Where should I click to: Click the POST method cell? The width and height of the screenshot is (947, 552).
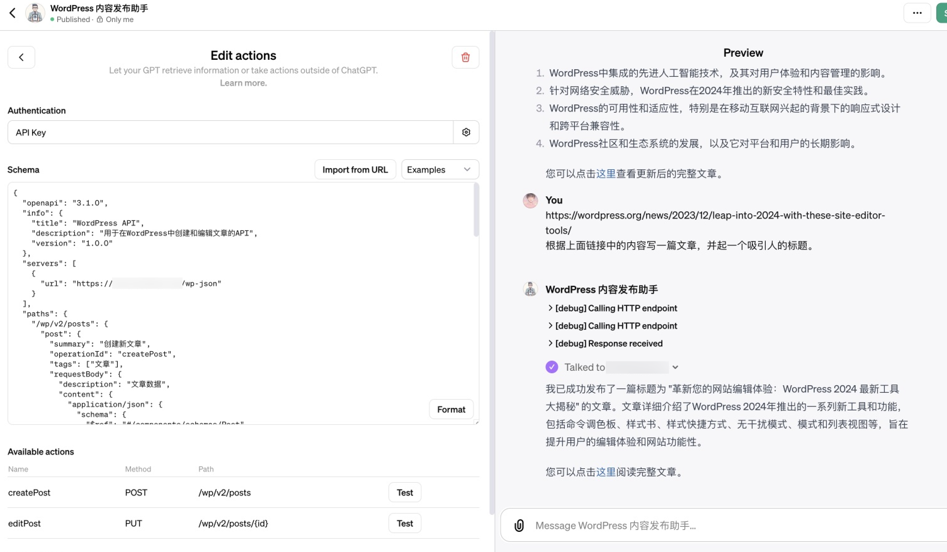pos(136,493)
